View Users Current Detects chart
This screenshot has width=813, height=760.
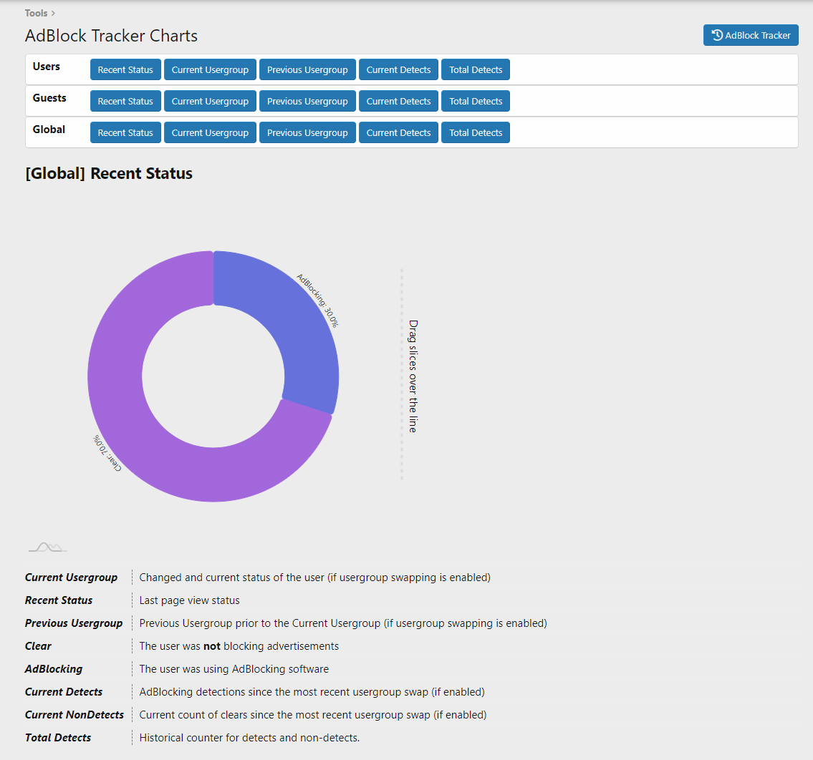pos(398,70)
